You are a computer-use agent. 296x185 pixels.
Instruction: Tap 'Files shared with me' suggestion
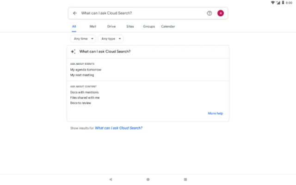coord(85,98)
